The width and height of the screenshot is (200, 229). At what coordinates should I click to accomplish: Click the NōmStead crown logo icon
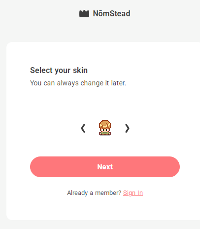84,14
